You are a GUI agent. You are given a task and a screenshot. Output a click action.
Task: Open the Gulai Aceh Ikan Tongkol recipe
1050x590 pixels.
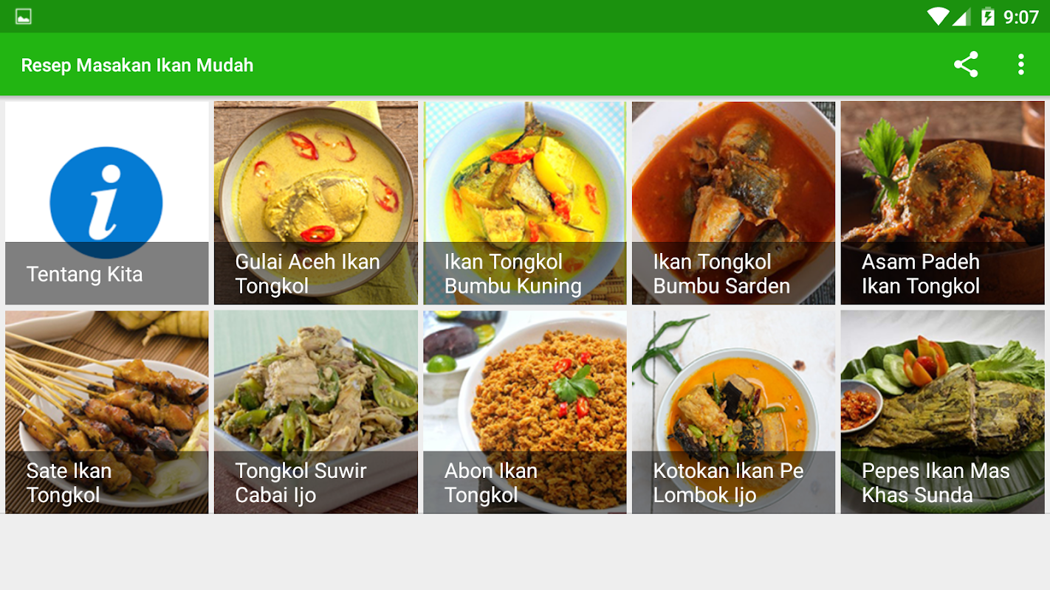(x=316, y=203)
